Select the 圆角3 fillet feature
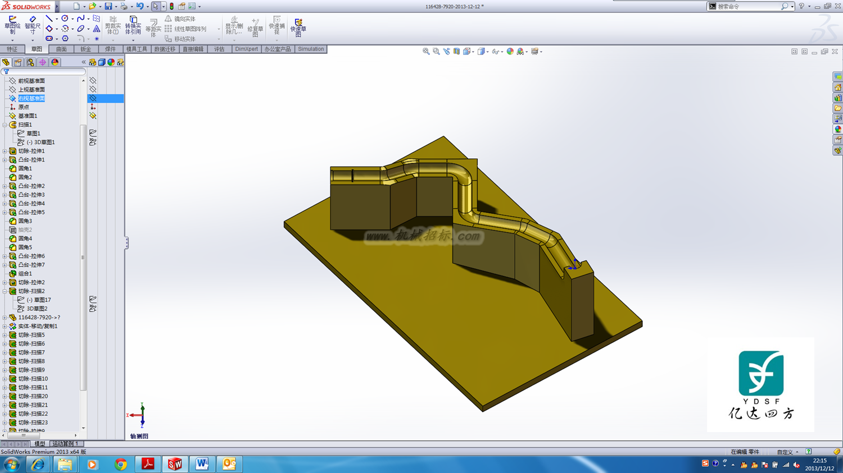This screenshot has height=473, width=843. (25, 221)
